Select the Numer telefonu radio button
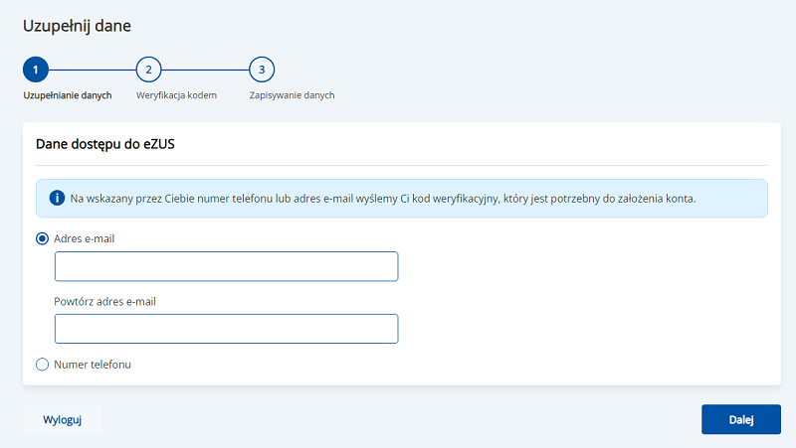The image size is (796, 448). point(42,365)
